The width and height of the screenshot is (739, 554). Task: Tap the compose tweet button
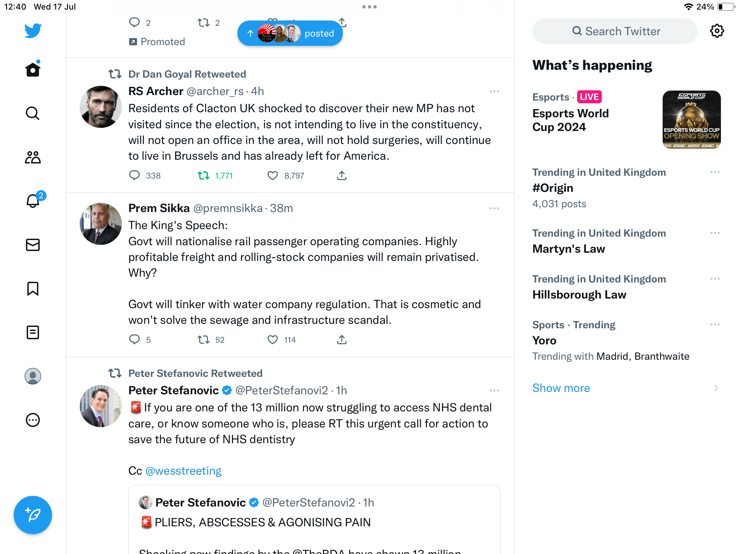33,515
